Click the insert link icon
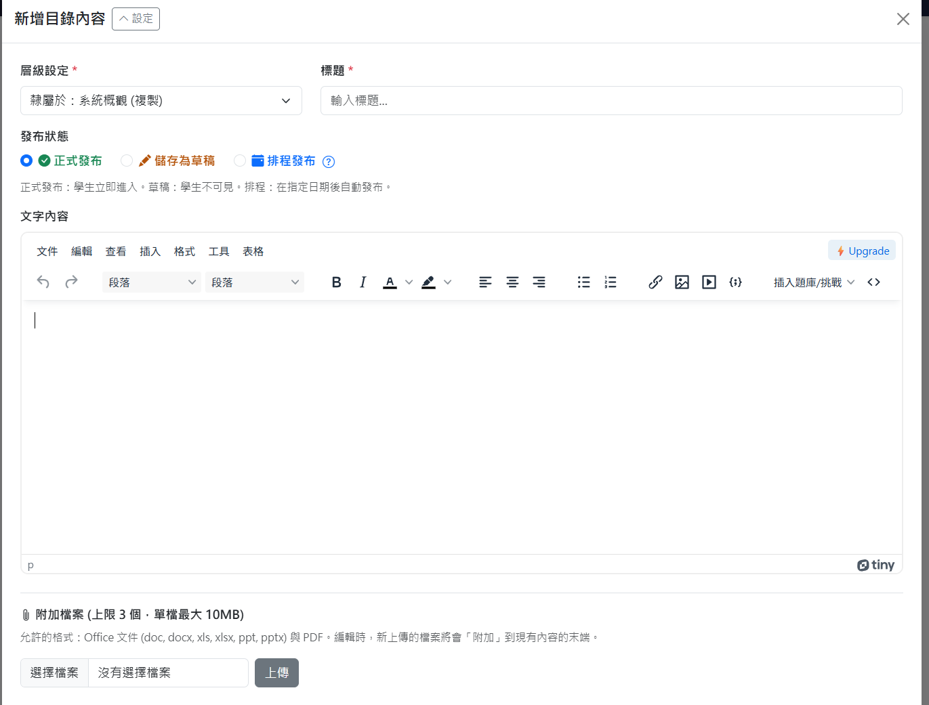 tap(655, 282)
